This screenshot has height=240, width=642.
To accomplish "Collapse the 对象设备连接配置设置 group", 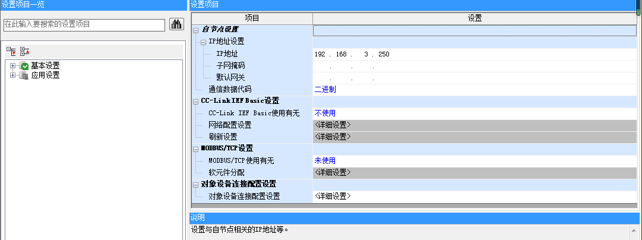I will coord(197,184).
